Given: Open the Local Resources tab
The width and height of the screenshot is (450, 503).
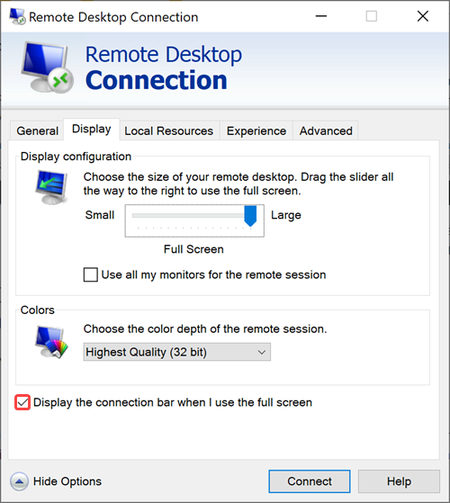Looking at the screenshot, I should [x=168, y=130].
